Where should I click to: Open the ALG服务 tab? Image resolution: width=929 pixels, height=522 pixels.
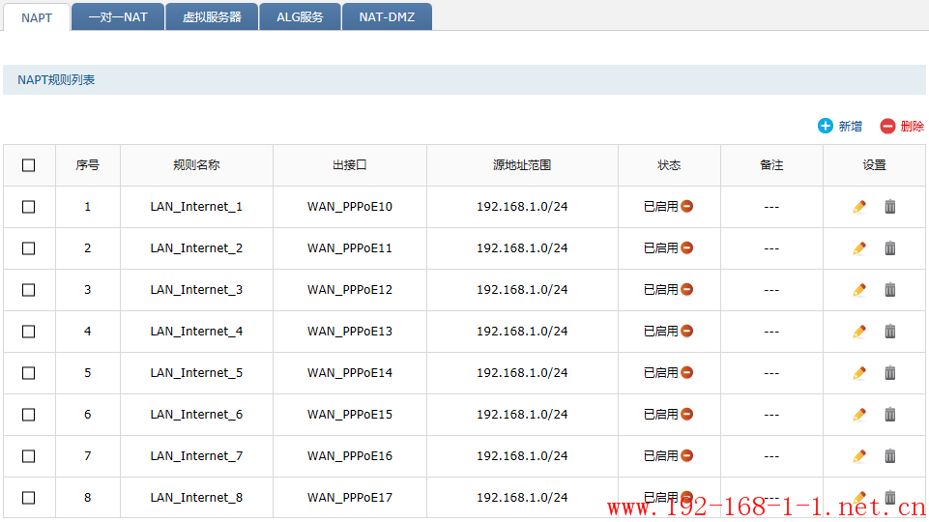click(x=300, y=16)
